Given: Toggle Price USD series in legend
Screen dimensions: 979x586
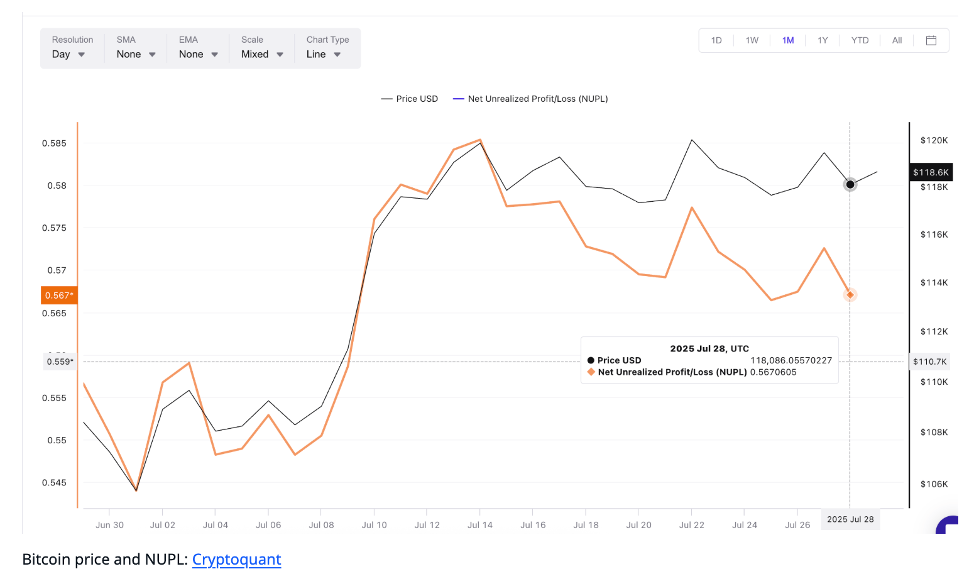Looking at the screenshot, I should (410, 99).
